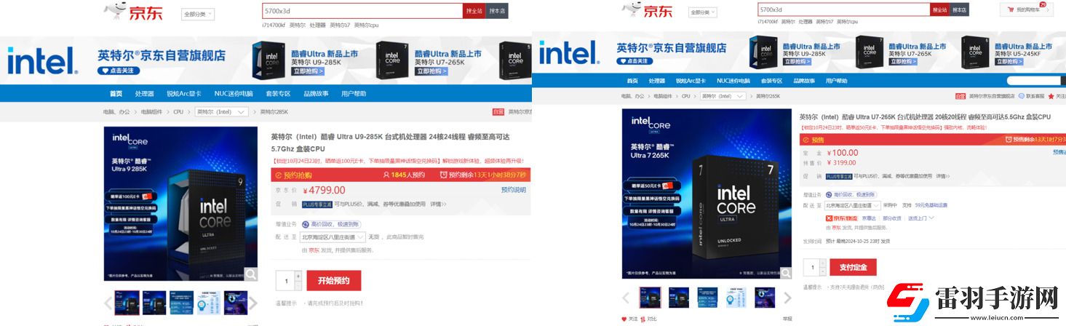The image size is (1066, 326).
Task: Click U5-245KF 立即抢购 banner button
Action: click(1010, 61)
